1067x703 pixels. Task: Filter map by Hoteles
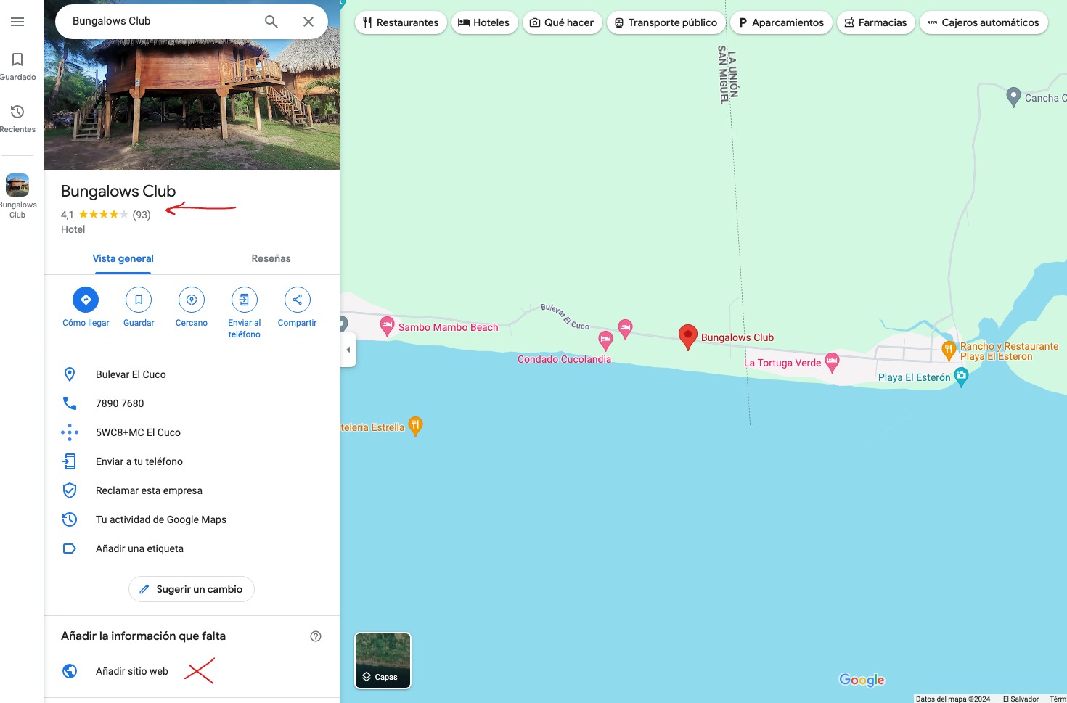point(483,22)
